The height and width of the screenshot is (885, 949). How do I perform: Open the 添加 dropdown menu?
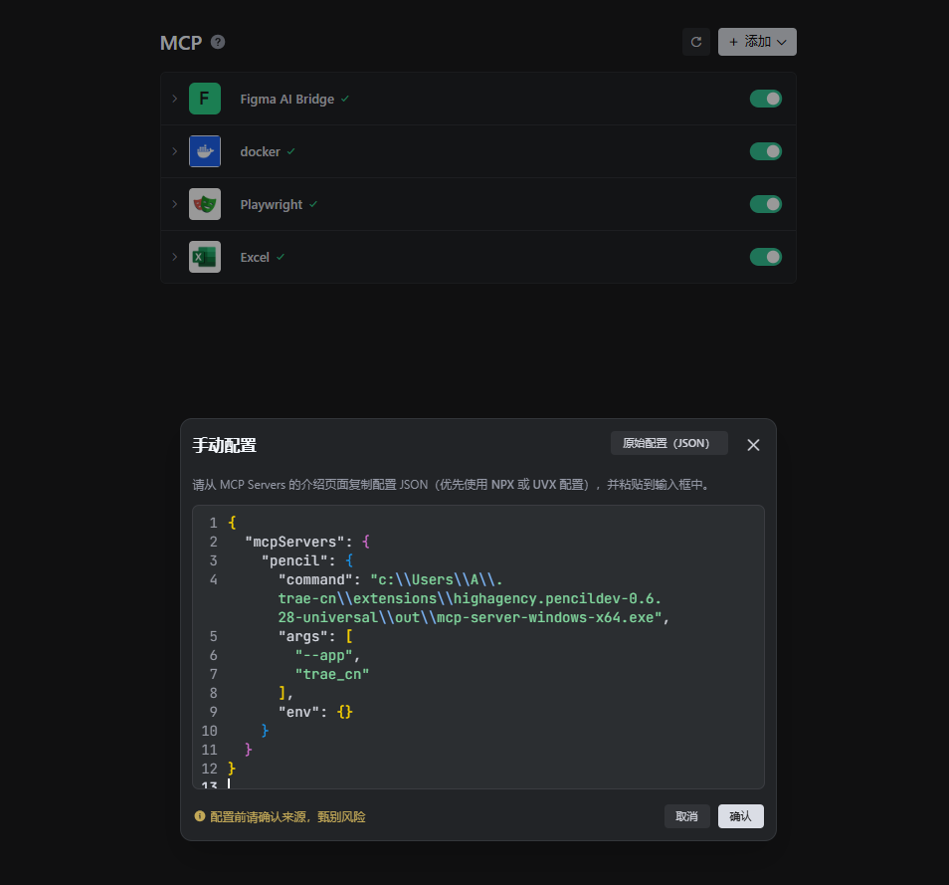pyautogui.click(x=757, y=42)
